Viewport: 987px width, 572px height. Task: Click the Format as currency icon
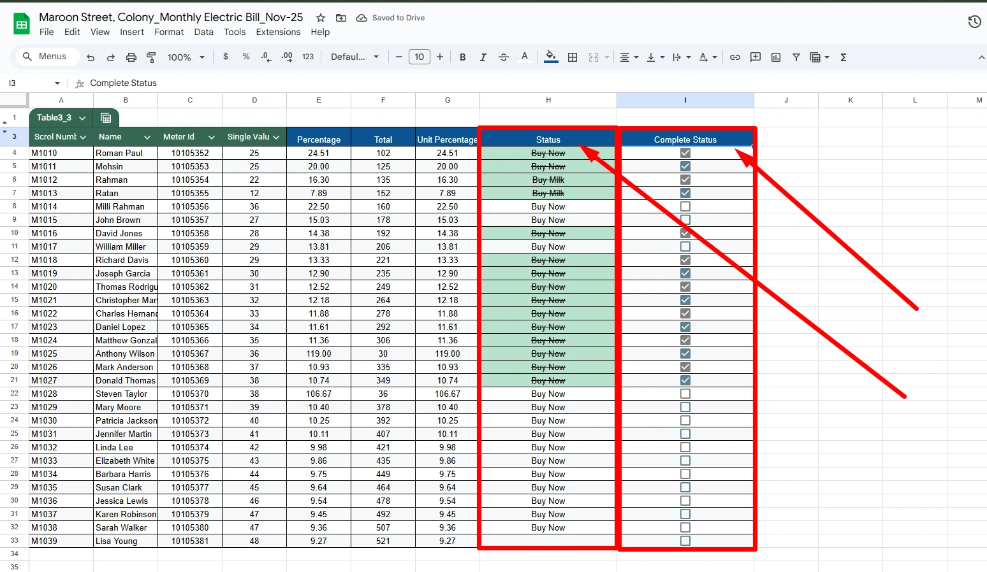225,57
